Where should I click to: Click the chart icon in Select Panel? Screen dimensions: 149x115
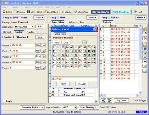pyautogui.click(x=85, y=43)
